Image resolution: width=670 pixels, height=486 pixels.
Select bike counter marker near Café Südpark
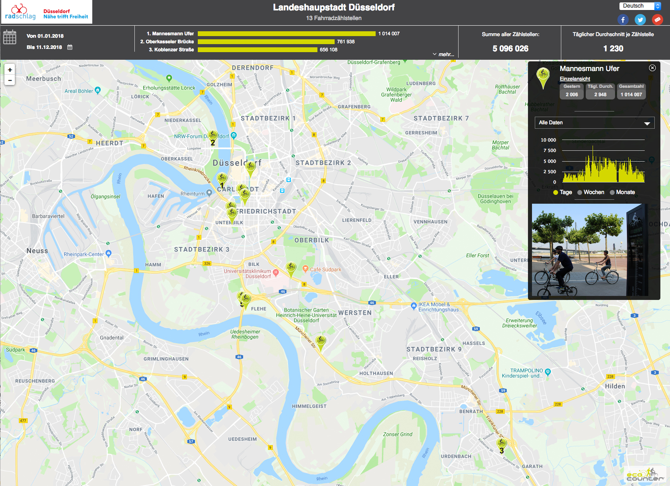291,269
